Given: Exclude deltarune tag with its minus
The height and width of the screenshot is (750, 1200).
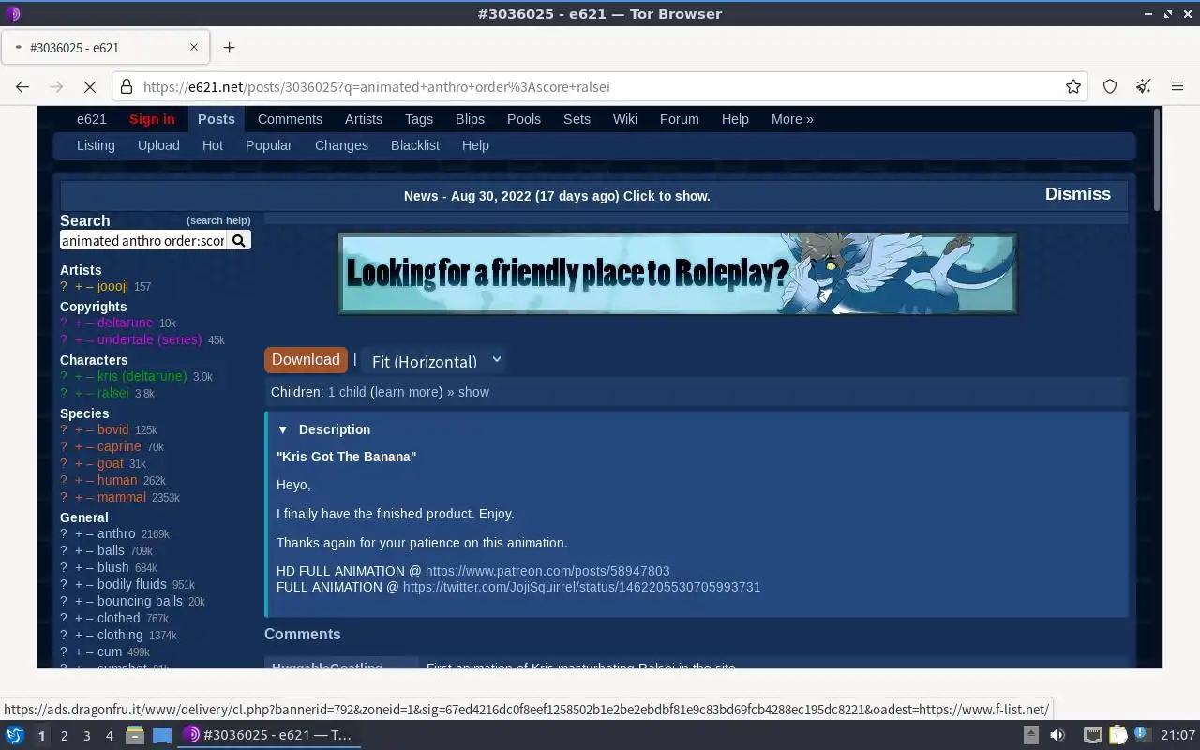Looking at the screenshot, I should [90, 323].
